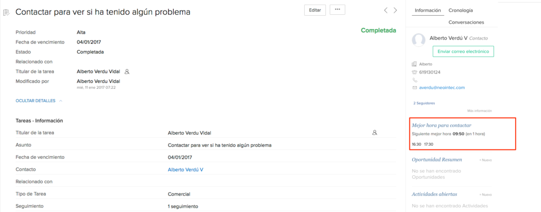Click envelope icon beside email address
This screenshot has width=541, height=212.
(x=414, y=88)
